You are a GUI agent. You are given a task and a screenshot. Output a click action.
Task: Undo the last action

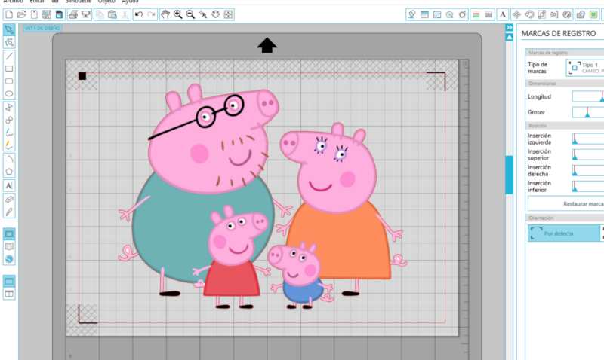click(139, 14)
